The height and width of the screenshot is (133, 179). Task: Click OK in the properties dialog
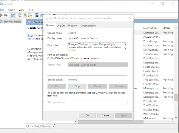tap(87, 115)
